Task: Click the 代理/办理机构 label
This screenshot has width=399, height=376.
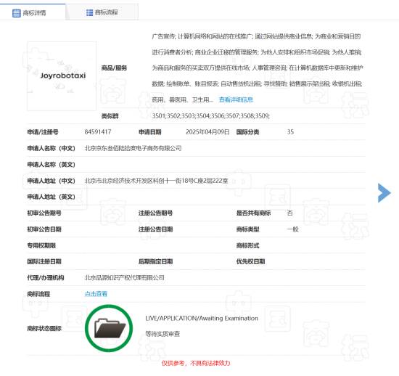Action: (x=46, y=278)
